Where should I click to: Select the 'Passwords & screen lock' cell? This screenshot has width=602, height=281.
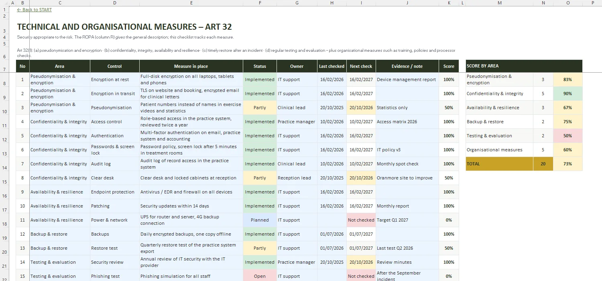115,150
